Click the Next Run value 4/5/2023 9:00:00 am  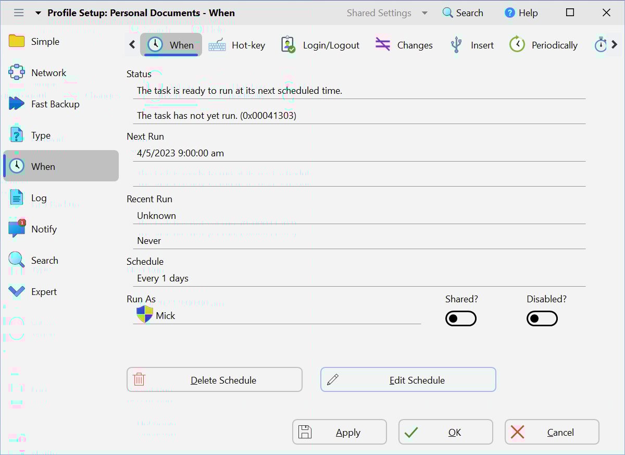tap(180, 153)
